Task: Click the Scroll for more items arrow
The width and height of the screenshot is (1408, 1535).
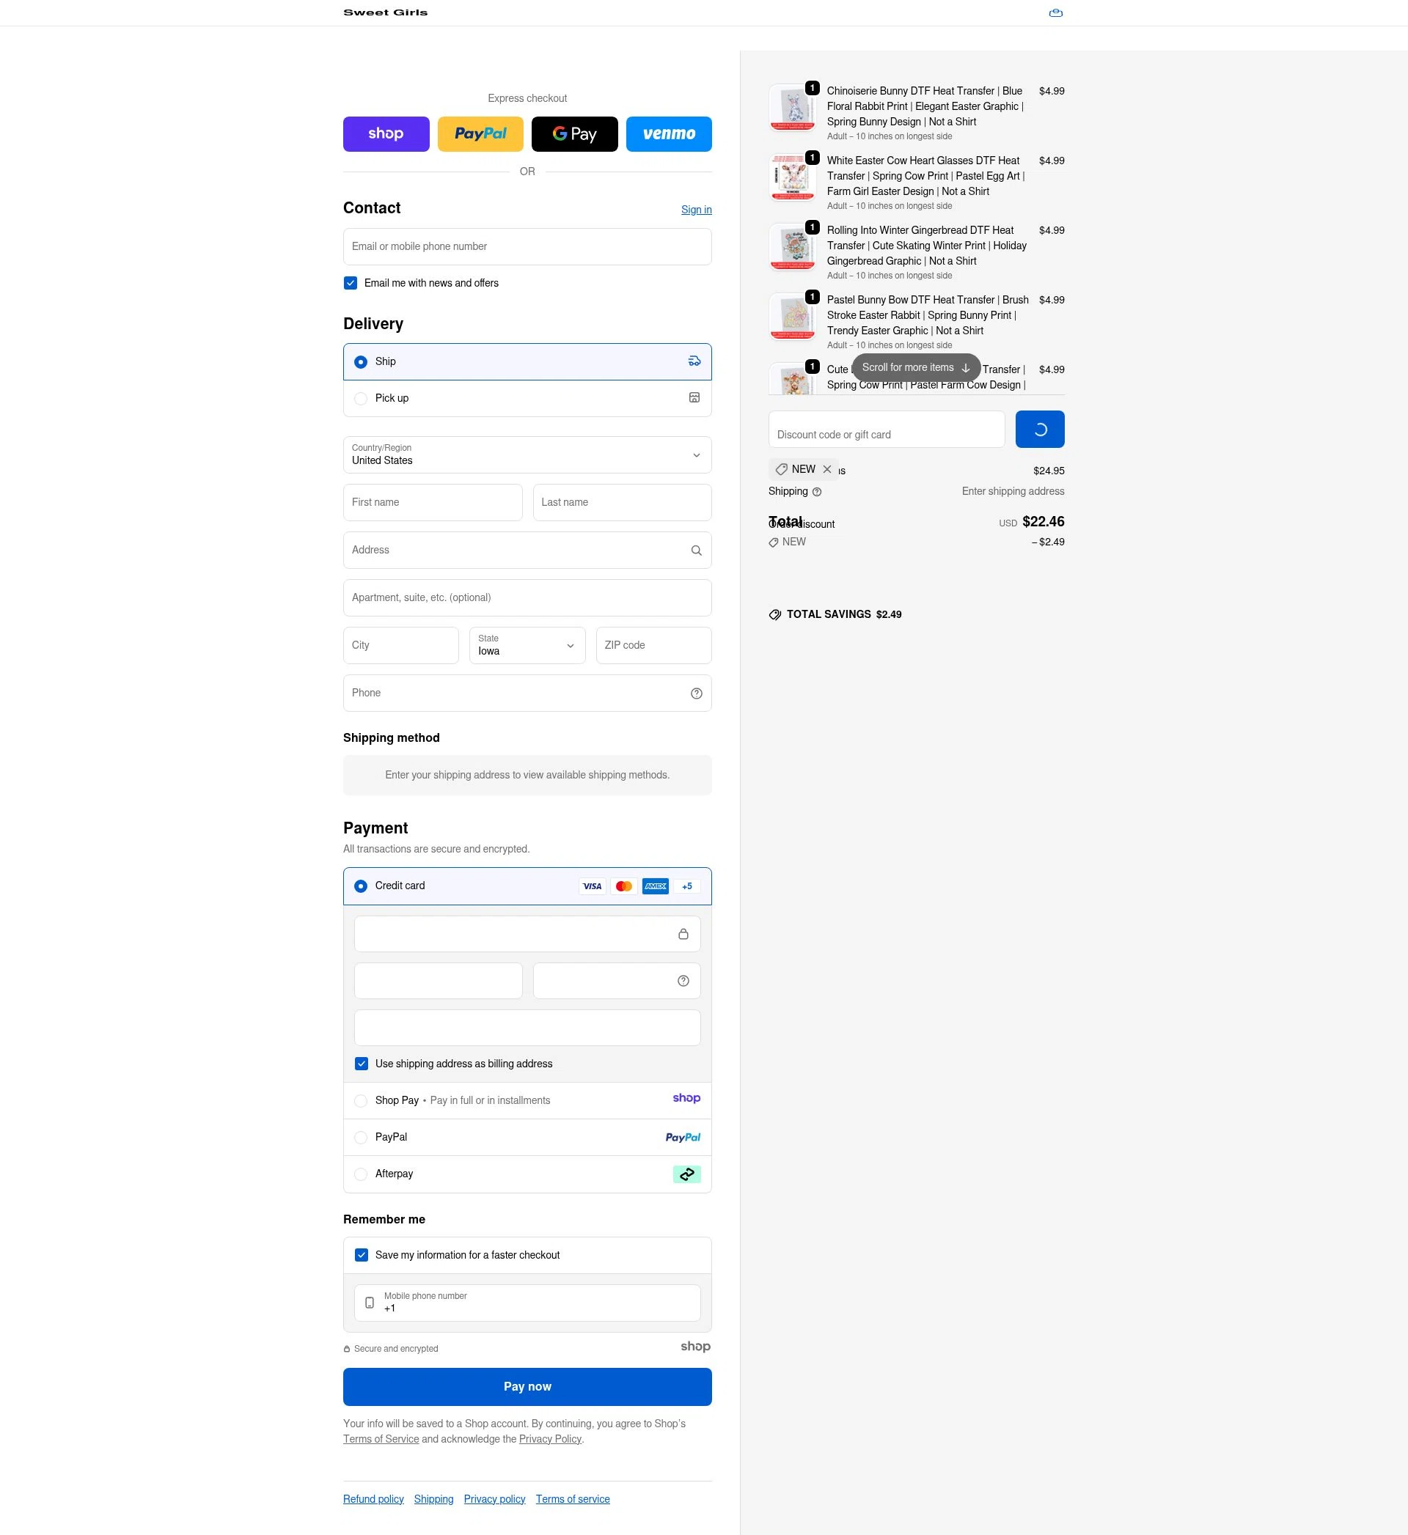Action: pos(965,368)
